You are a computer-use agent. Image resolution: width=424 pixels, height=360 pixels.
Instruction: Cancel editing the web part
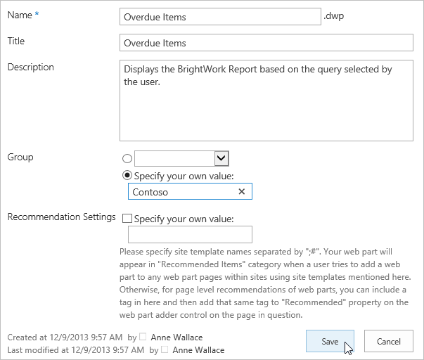(388, 341)
